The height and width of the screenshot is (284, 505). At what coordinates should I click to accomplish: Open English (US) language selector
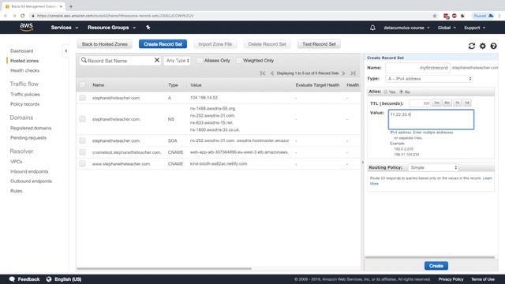(x=64, y=279)
